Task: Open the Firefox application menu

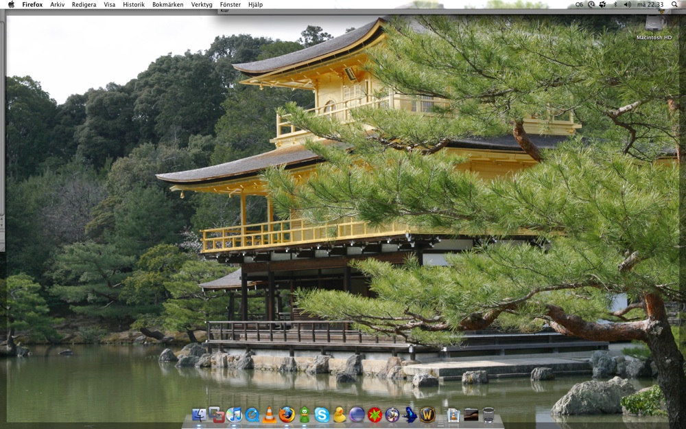Action: click(32, 4)
